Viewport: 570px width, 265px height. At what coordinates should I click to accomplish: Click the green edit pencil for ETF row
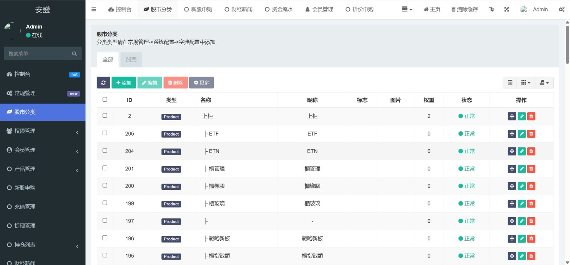point(522,134)
